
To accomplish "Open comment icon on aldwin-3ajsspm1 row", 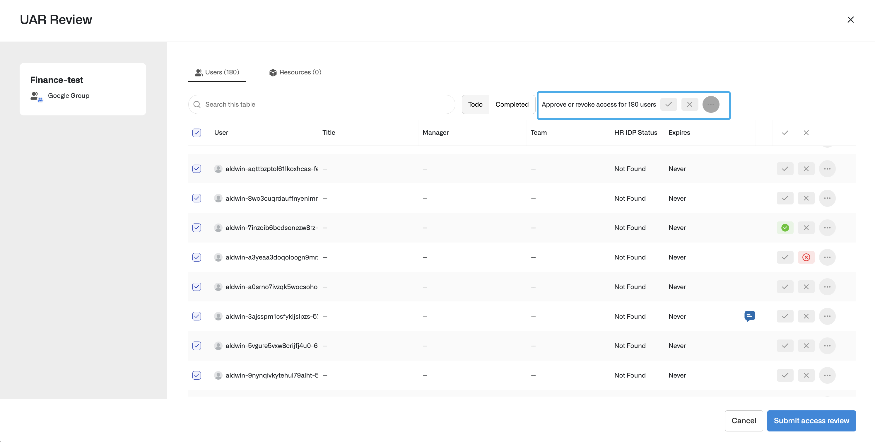I will click(x=749, y=316).
